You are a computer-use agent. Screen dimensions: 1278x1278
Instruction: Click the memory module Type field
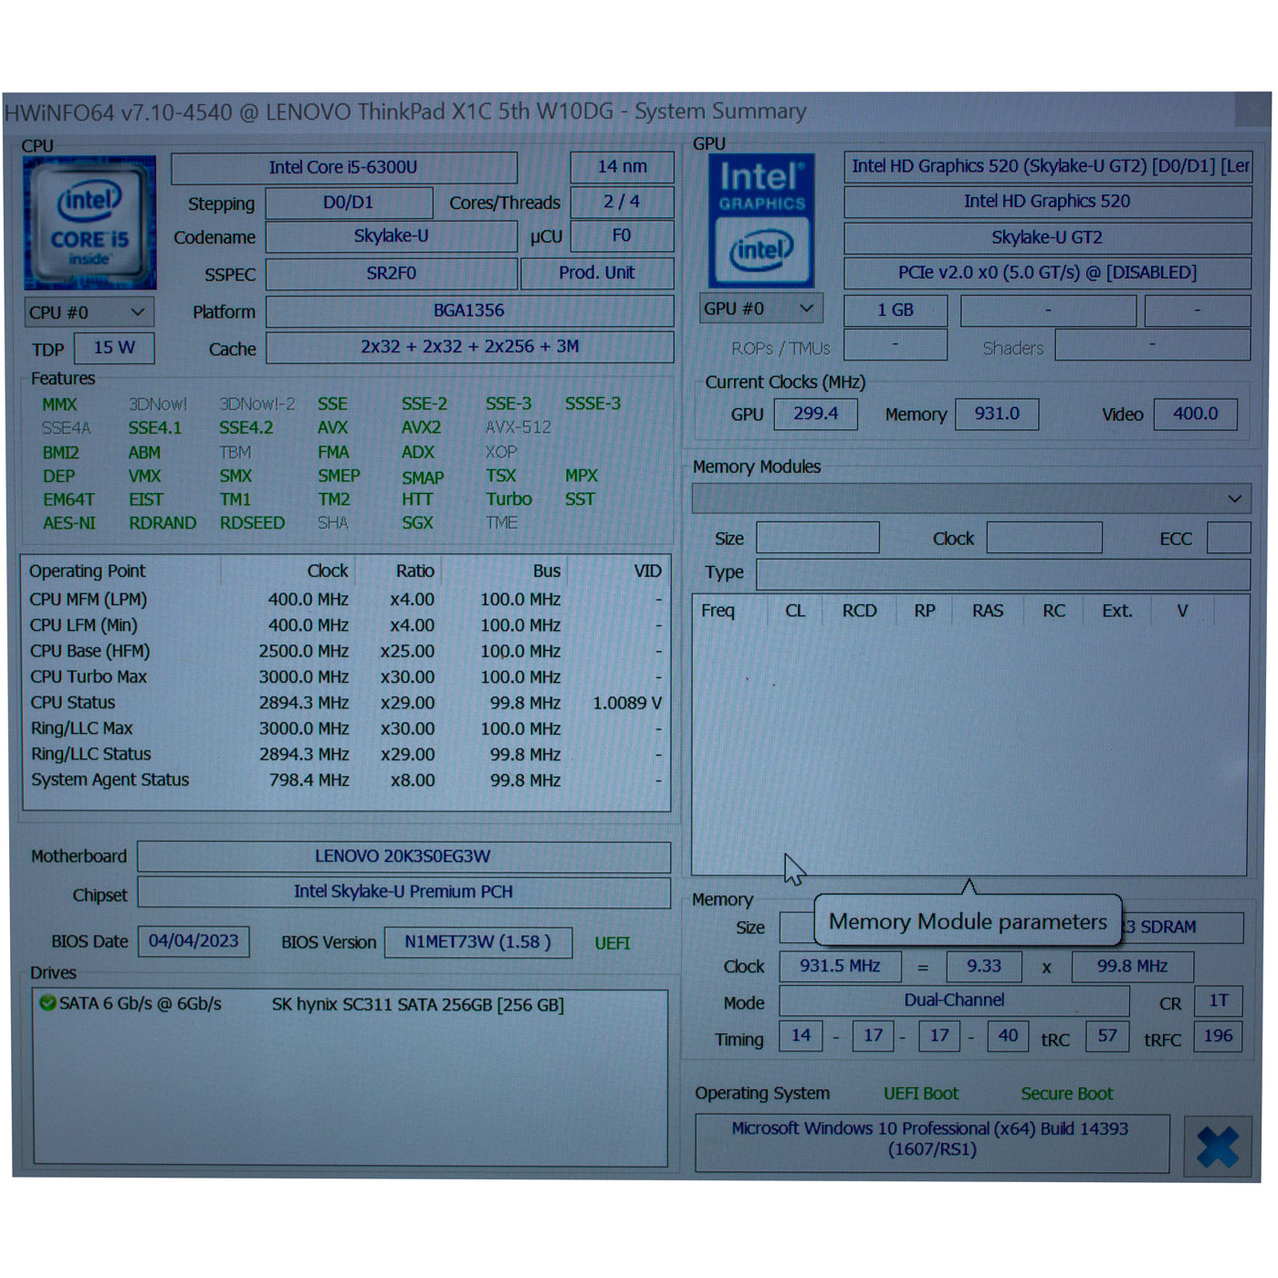(x=1003, y=574)
